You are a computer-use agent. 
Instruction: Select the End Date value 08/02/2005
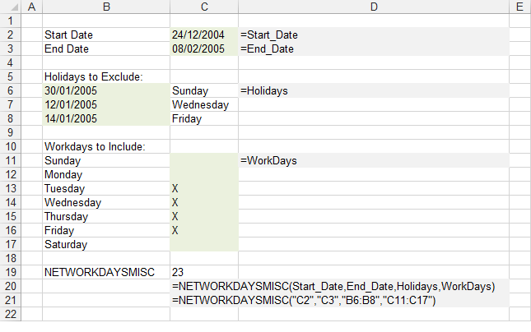[203, 49]
